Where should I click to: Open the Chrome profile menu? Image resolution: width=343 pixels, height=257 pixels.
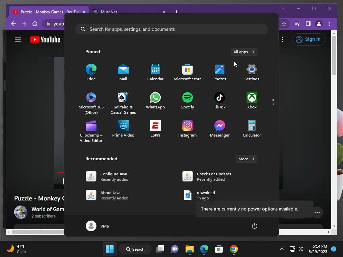tap(319, 24)
